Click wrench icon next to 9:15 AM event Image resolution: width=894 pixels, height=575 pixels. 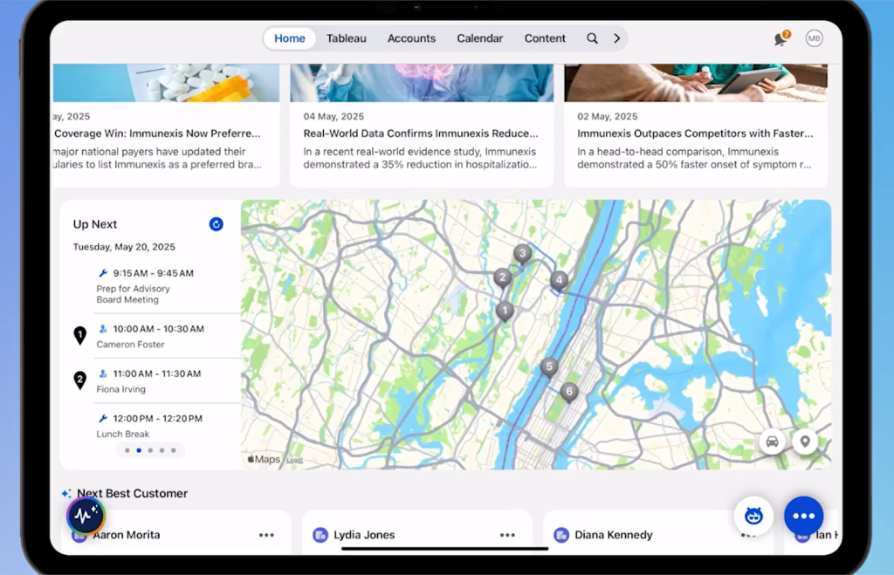[103, 273]
